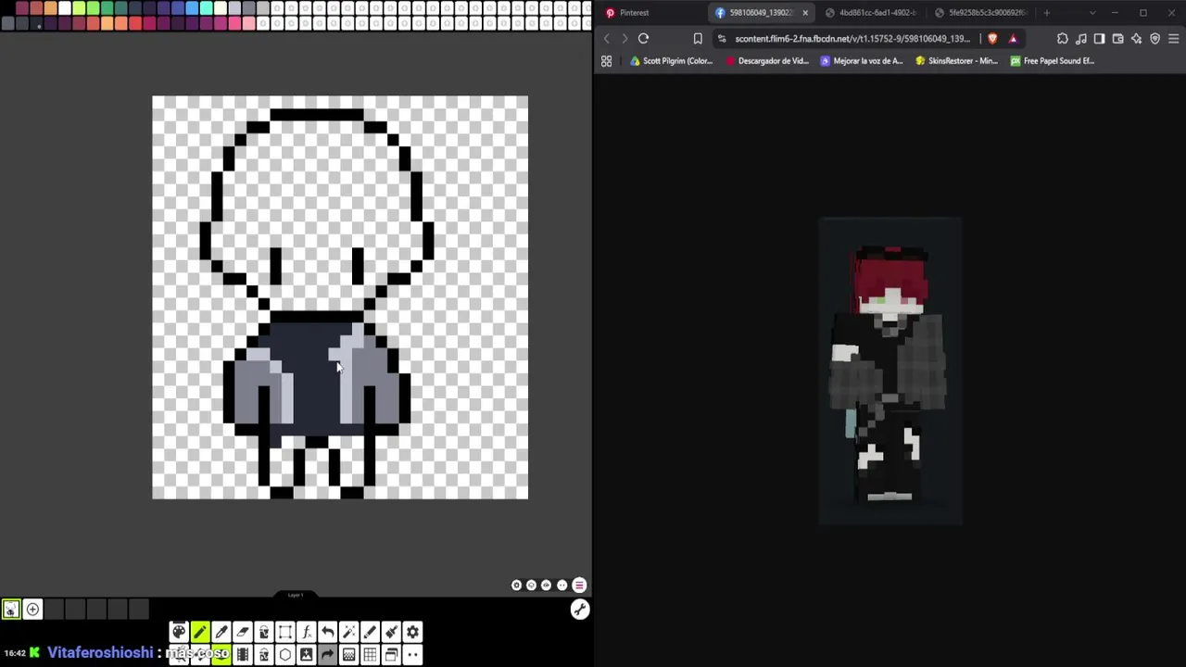Screen dimensions: 1186x667
Task: Pick the hot pink color swatch
Action: tap(234, 23)
